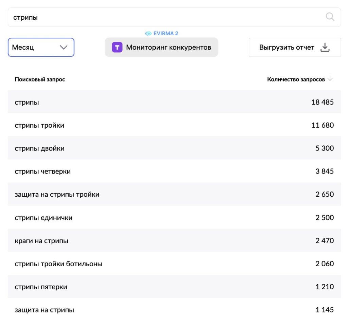Image resolution: width=348 pixels, height=325 pixels.
Task: Click the count value 2 060
Action: [x=325, y=264]
